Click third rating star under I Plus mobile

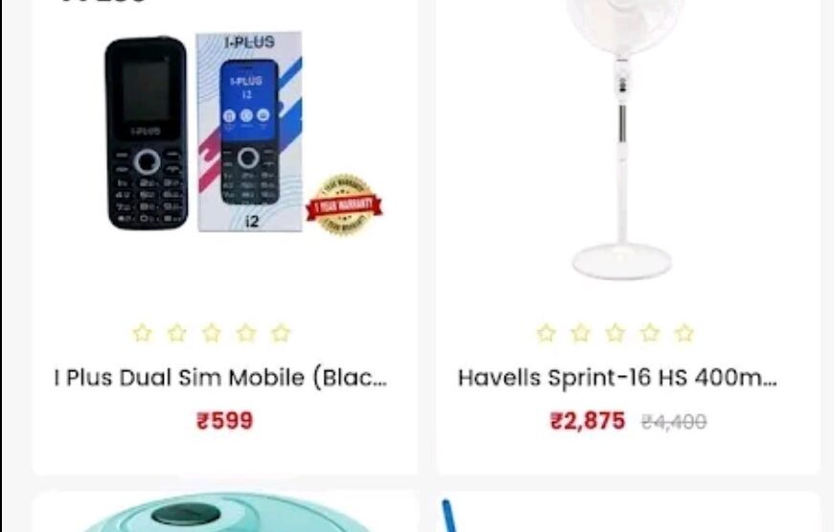212,333
